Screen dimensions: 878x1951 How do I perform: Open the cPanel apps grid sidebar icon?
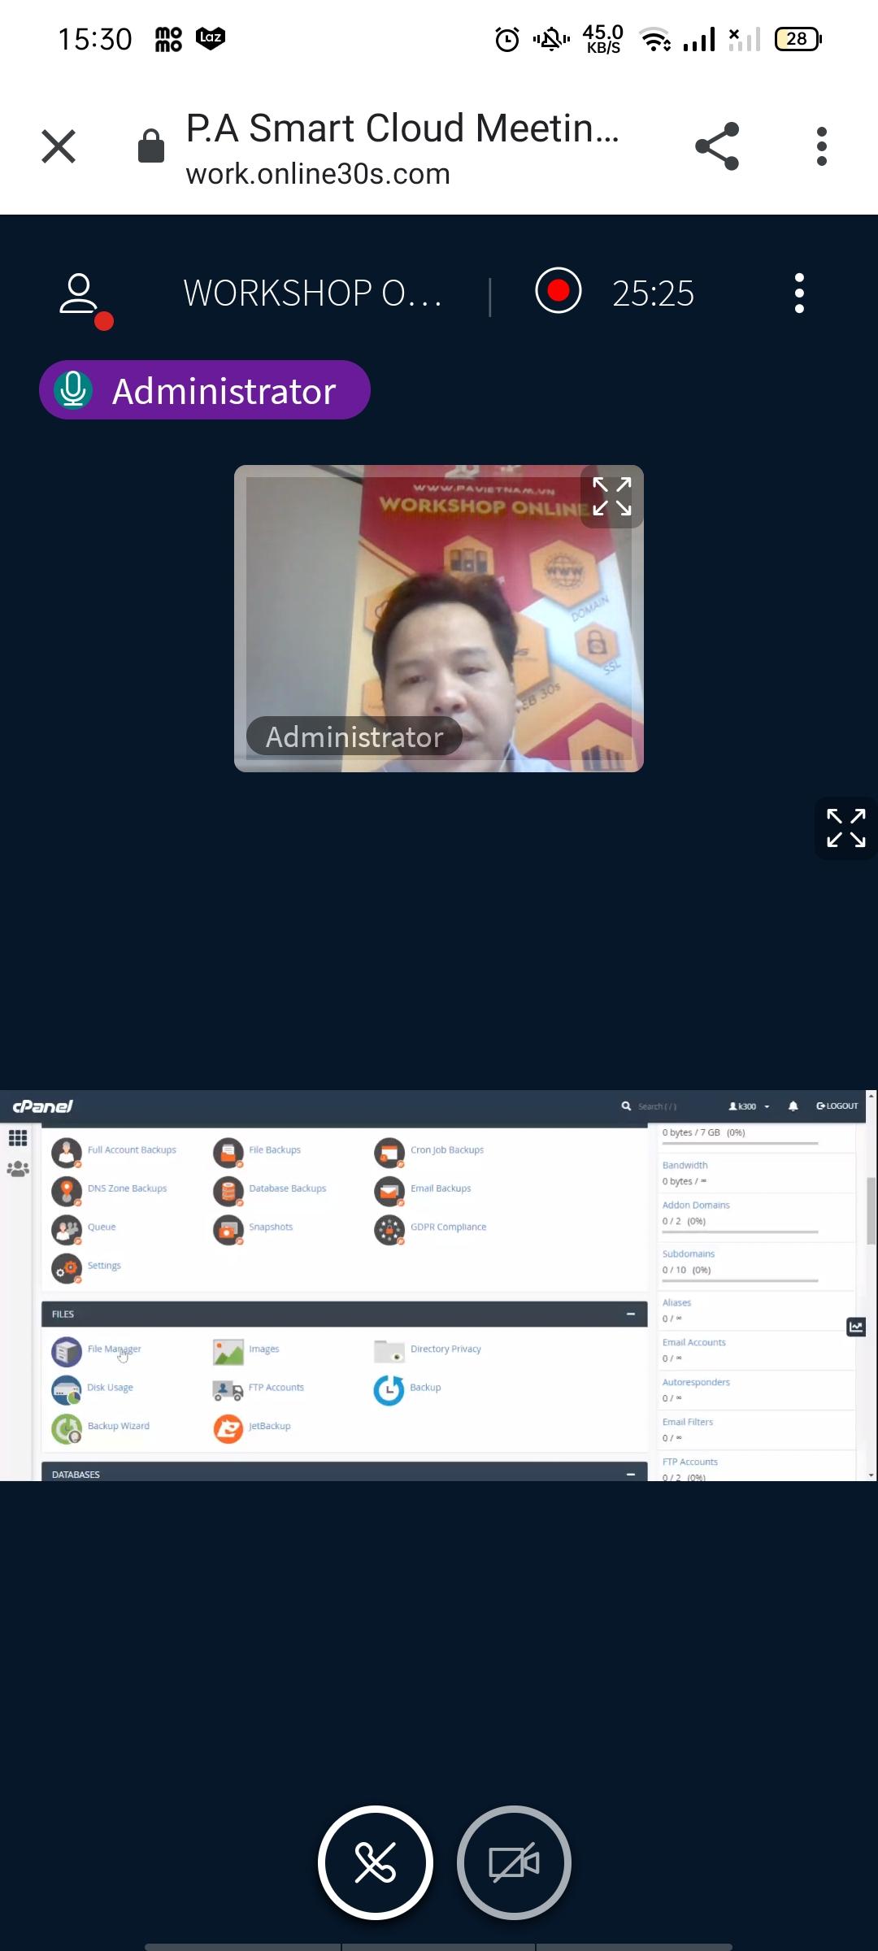18,1138
